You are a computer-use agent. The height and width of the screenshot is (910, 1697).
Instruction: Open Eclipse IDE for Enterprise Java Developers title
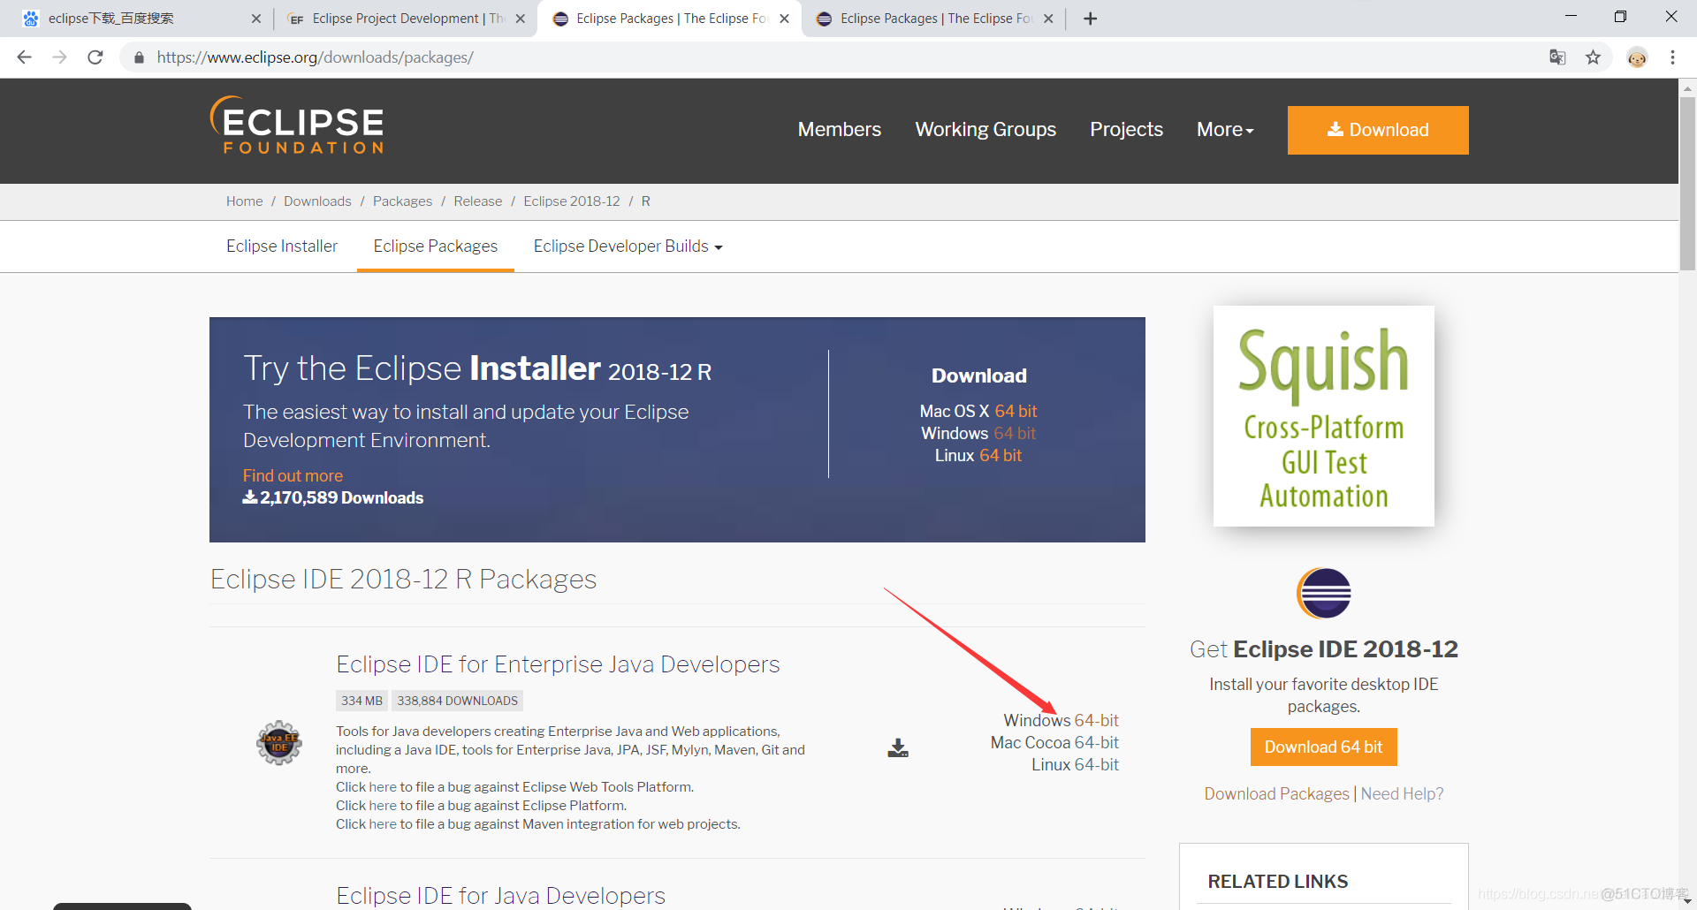pos(558,664)
